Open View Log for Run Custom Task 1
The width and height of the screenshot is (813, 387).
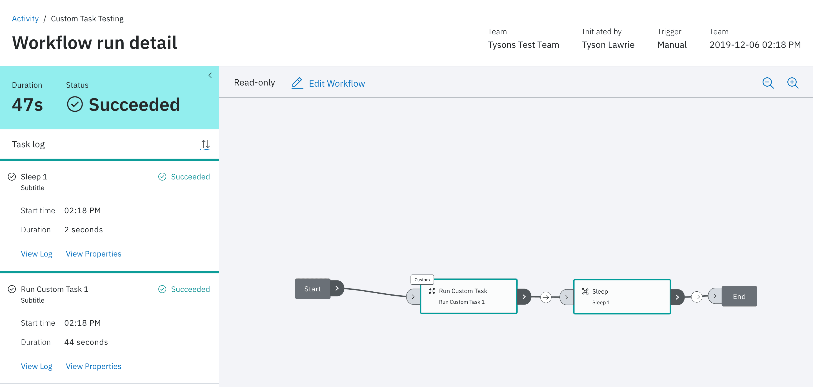[x=37, y=366]
